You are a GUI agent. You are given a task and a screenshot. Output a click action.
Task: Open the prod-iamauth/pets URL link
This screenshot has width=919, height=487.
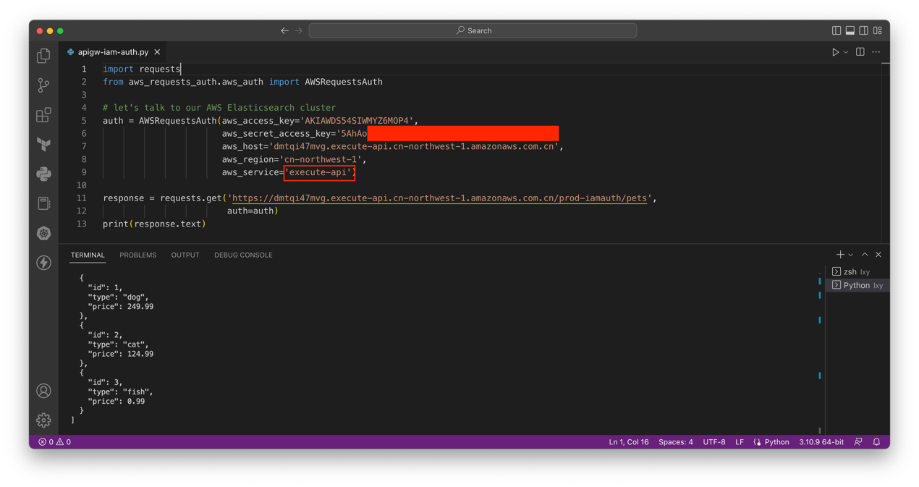(439, 198)
